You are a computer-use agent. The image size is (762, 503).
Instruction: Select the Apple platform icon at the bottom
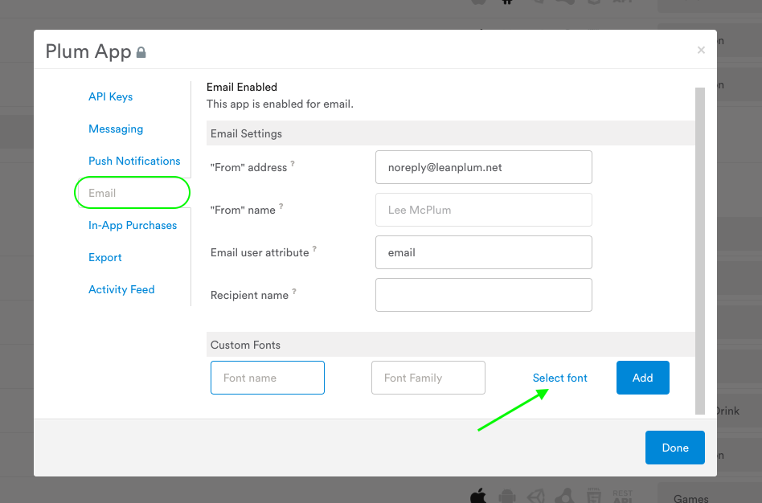click(x=477, y=495)
